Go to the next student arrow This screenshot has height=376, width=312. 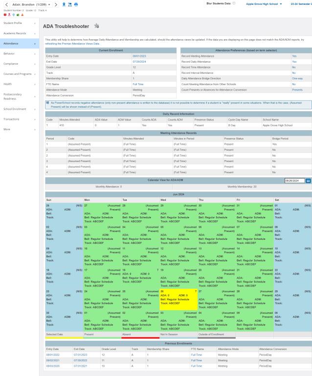(x=56, y=4)
